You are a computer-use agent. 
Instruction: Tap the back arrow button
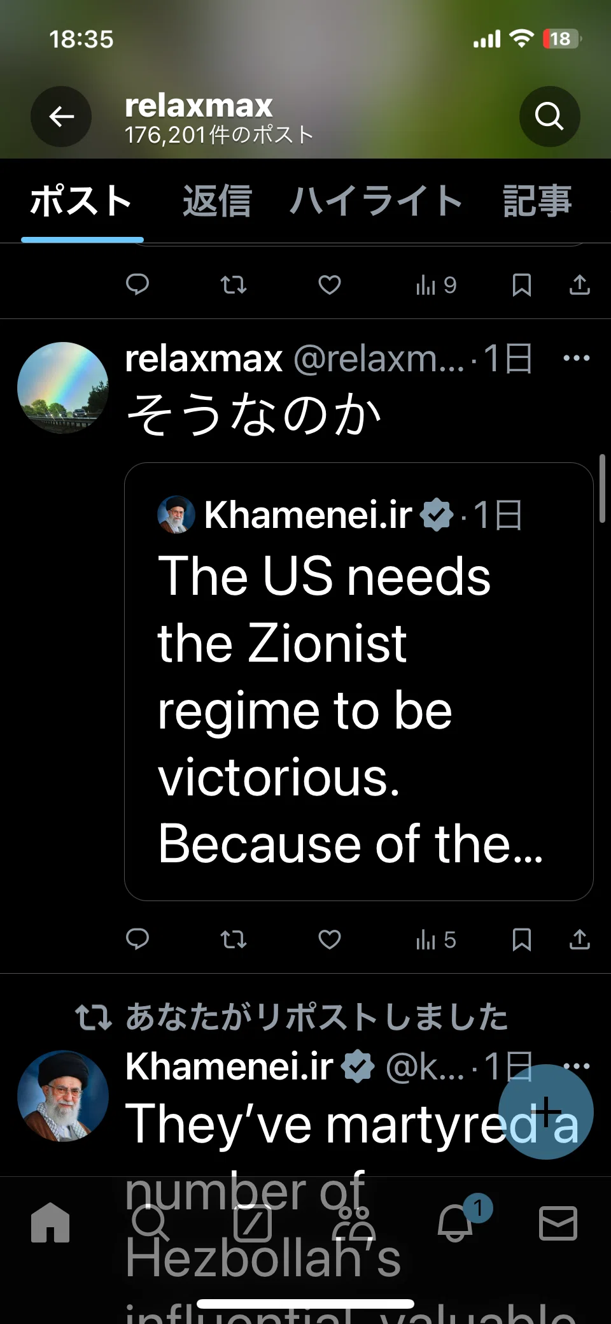pyautogui.click(x=61, y=117)
